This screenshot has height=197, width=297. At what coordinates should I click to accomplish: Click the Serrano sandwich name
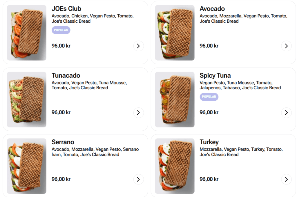coord(63,142)
